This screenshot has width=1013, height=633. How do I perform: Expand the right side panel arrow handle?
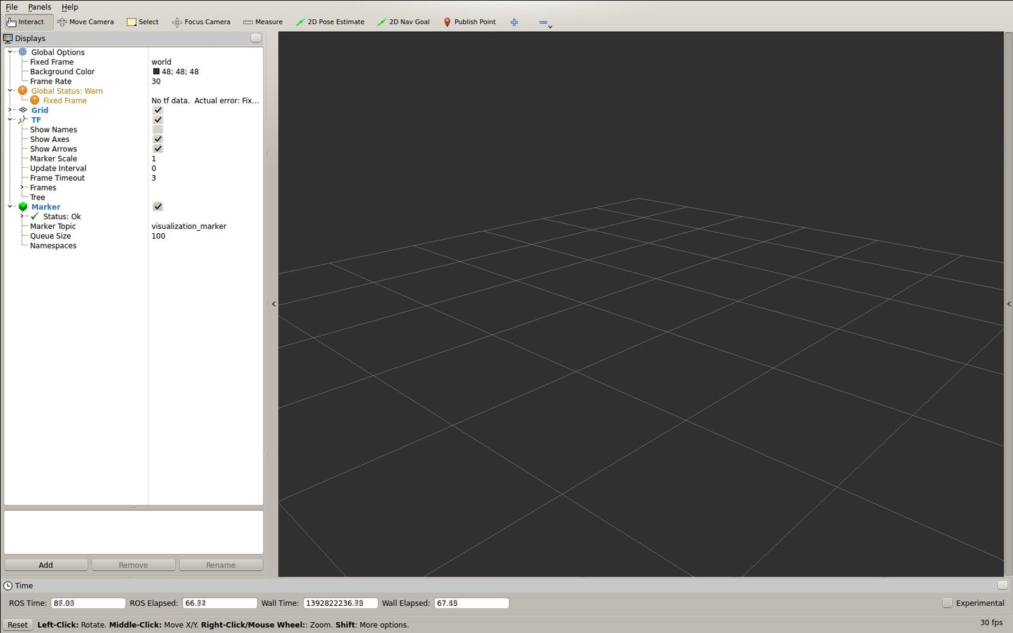[1009, 304]
